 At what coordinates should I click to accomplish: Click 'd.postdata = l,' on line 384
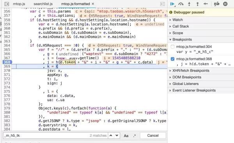click(55, 129)
